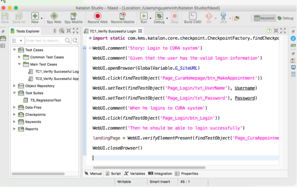Image resolution: width=297 pixels, height=187 pixels.
Task: Open the New item dropdown arrow
Action: click(x=42, y=17)
